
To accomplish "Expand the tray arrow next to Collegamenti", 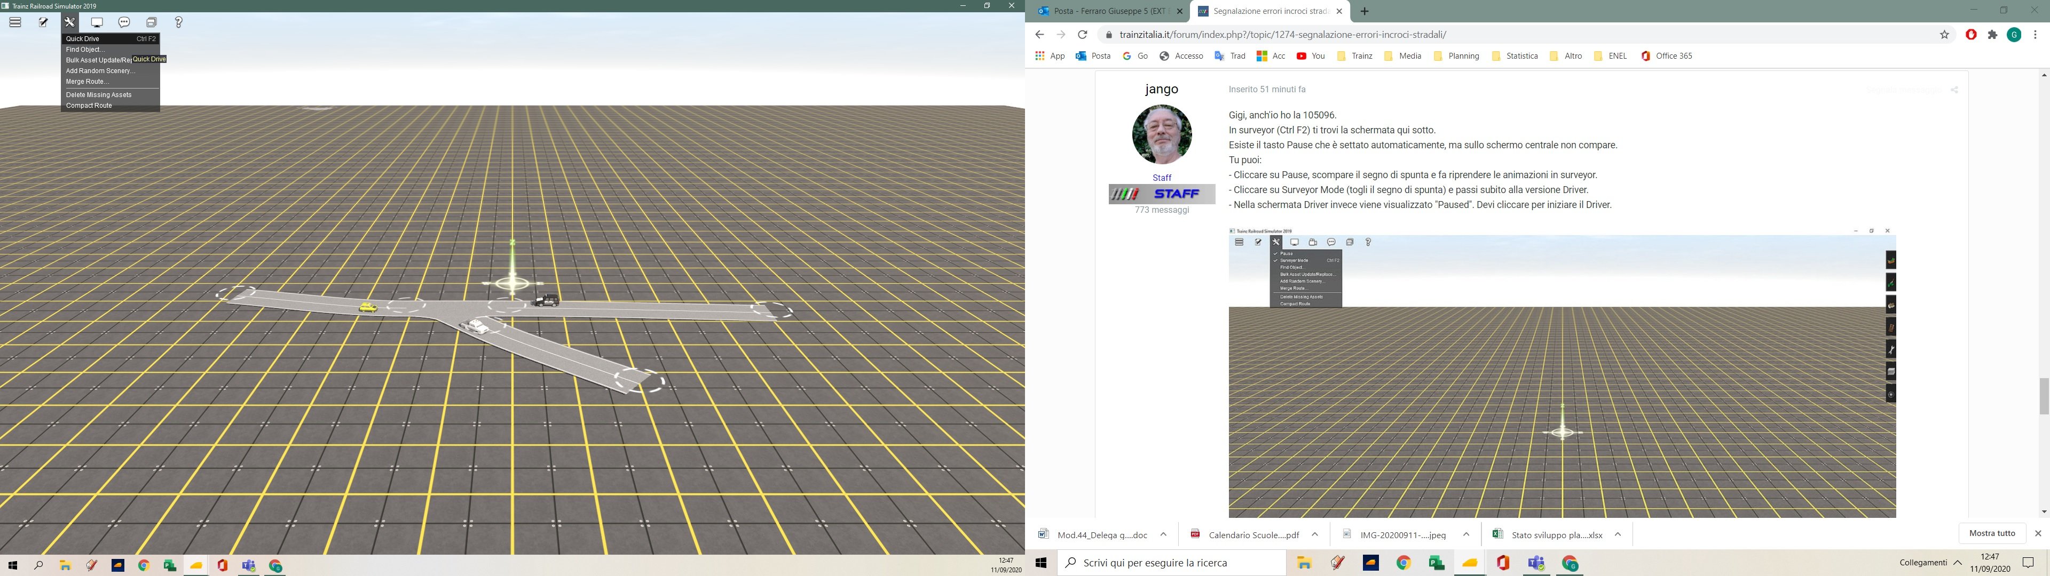I will 1958,563.
